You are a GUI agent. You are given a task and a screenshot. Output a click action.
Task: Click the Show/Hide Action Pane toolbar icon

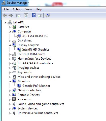[x=40, y=16]
